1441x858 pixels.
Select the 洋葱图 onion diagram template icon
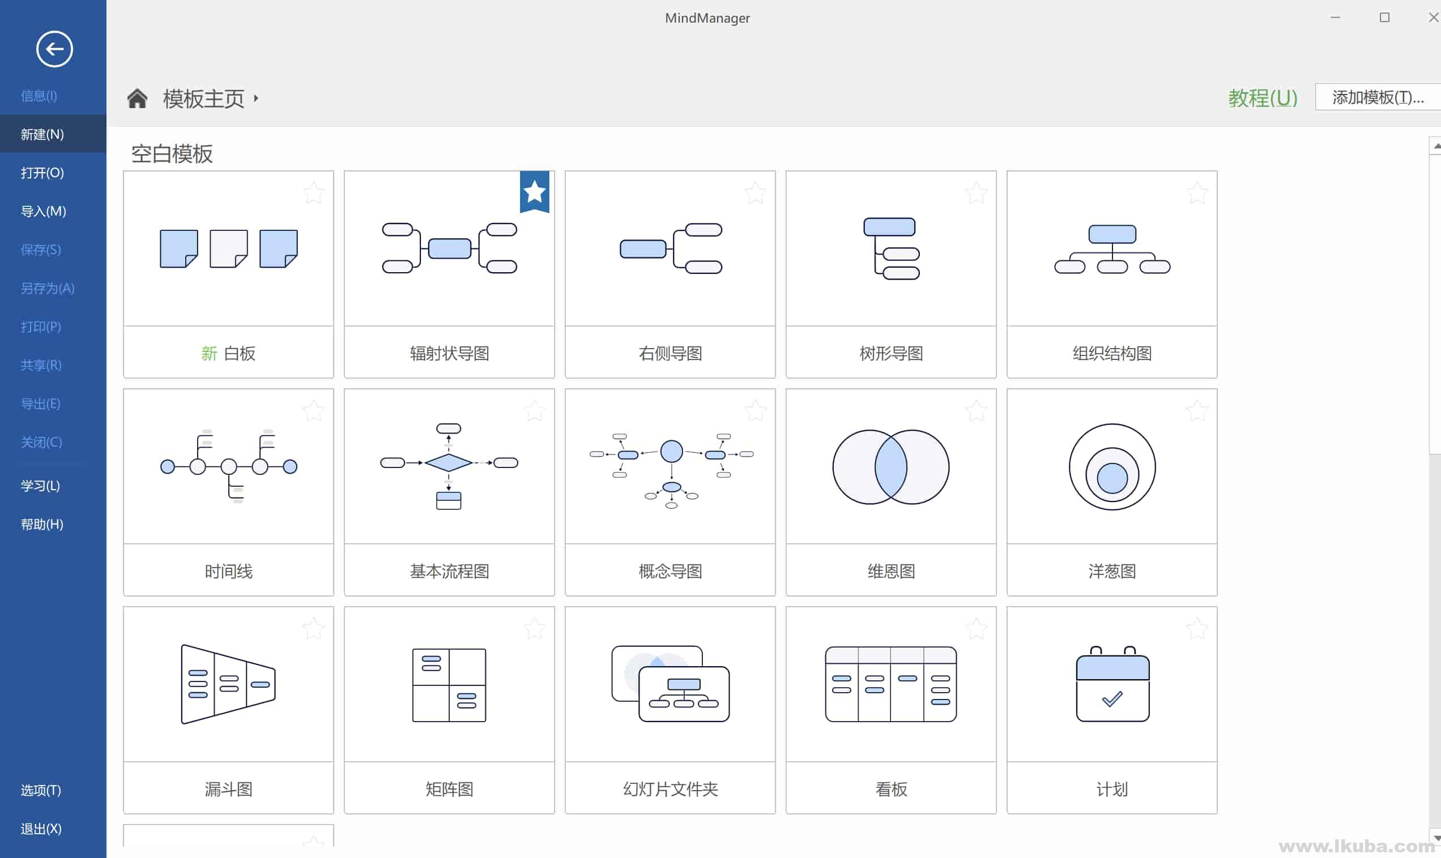point(1112,467)
